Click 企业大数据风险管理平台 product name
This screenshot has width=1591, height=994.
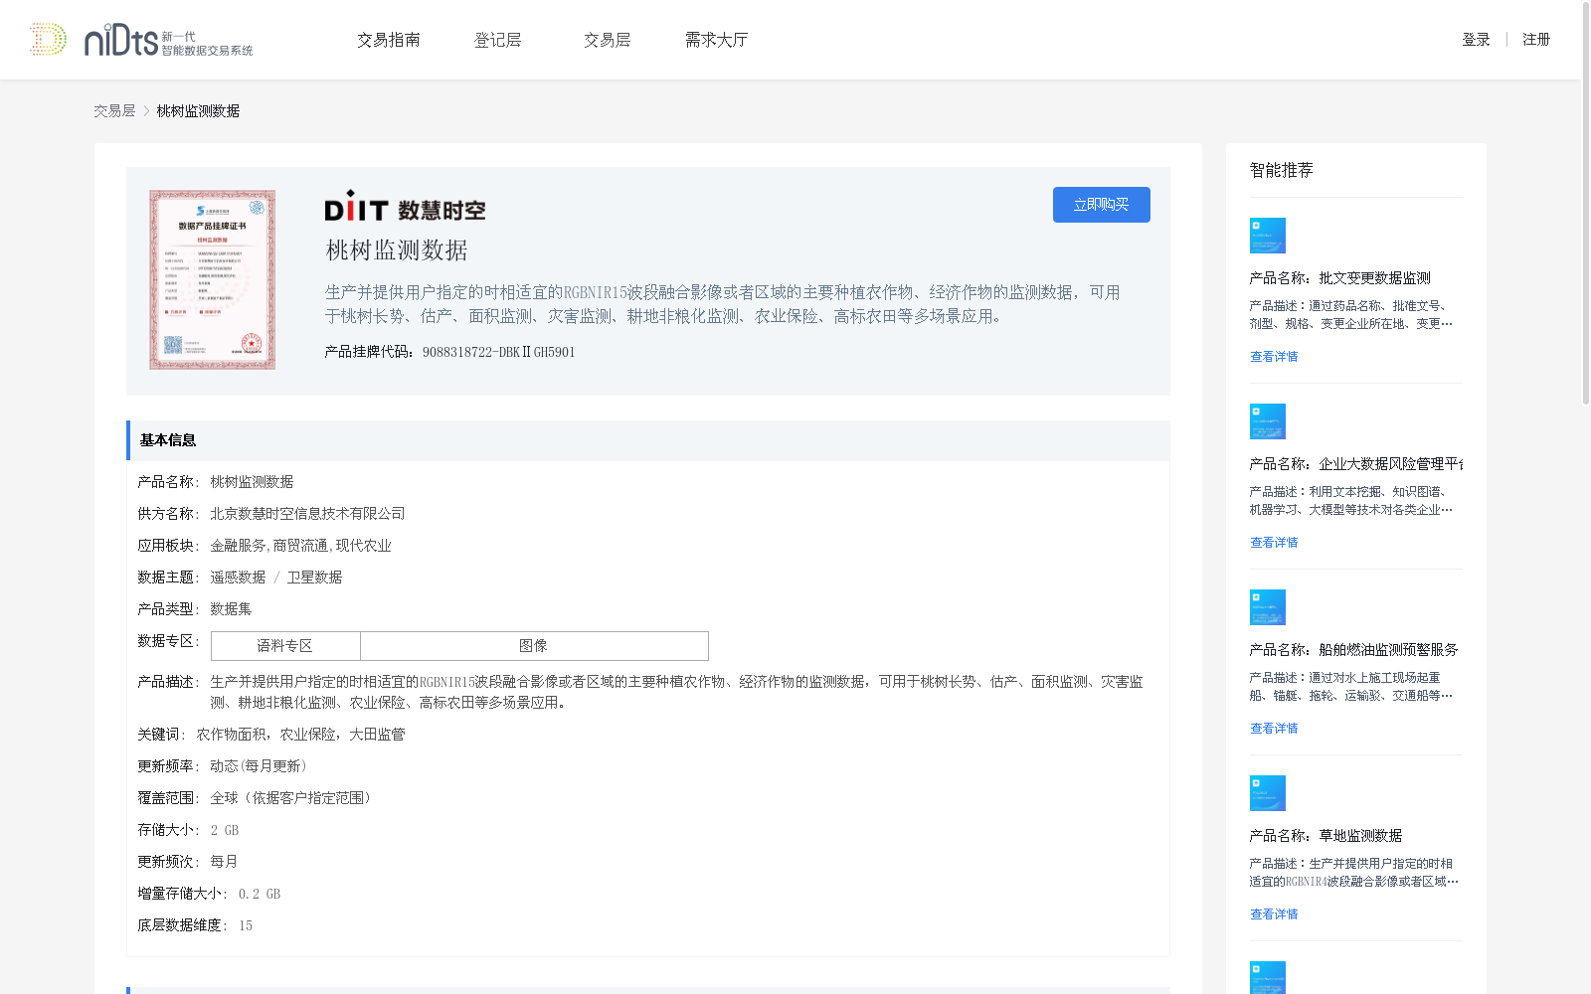pyautogui.click(x=1390, y=464)
